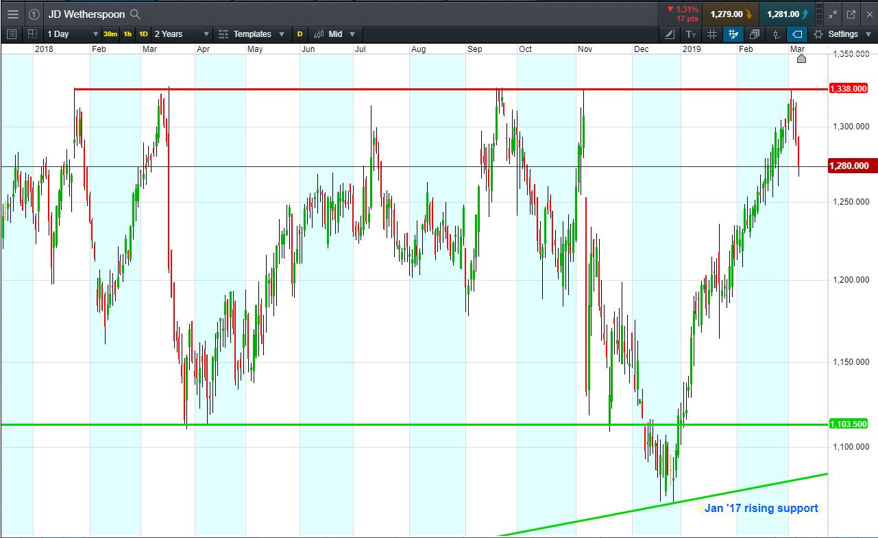Click the 2019 label on time axis
This screenshot has height=538, width=878.
coord(691,49)
